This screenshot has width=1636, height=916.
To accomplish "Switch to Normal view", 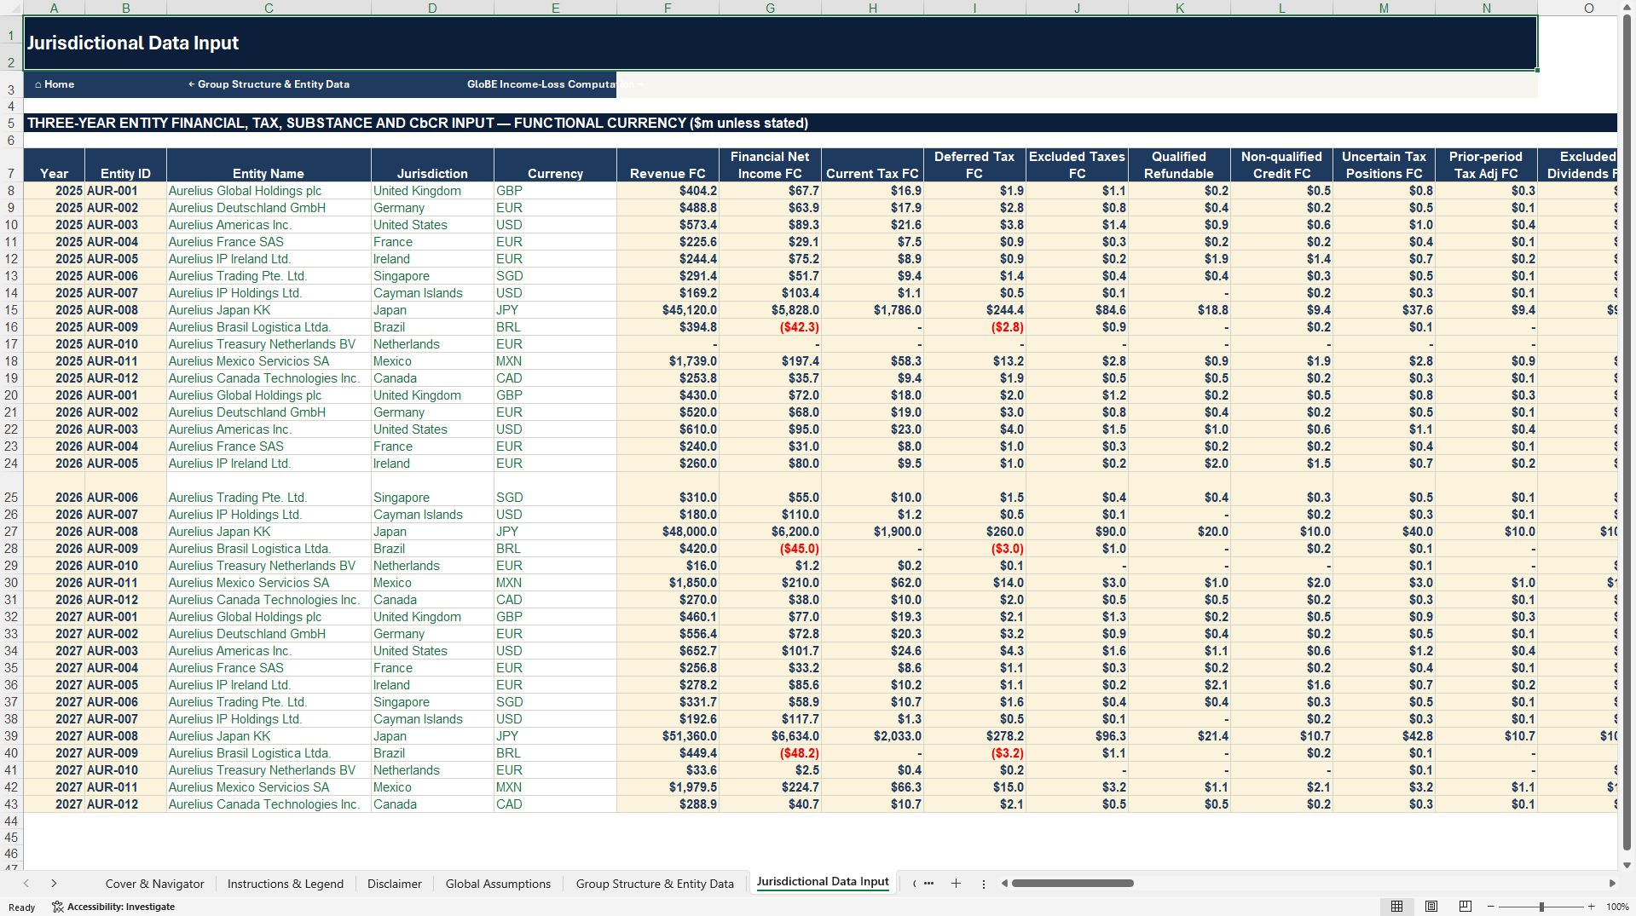I will (x=1396, y=907).
